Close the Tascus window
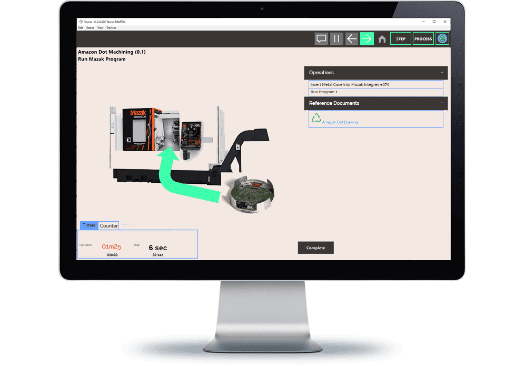525x366 pixels. 445,22
